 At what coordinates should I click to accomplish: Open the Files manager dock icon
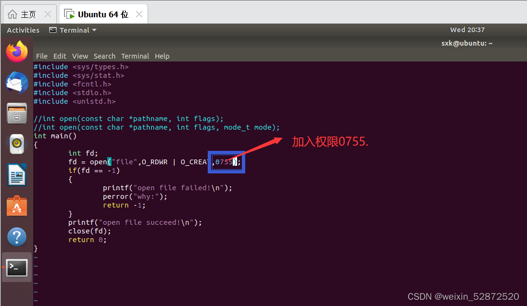click(17, 113)
